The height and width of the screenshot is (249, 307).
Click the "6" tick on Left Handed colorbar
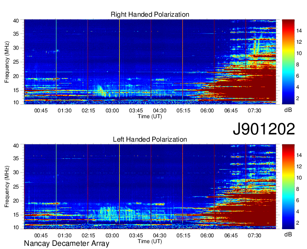[298, 200]
